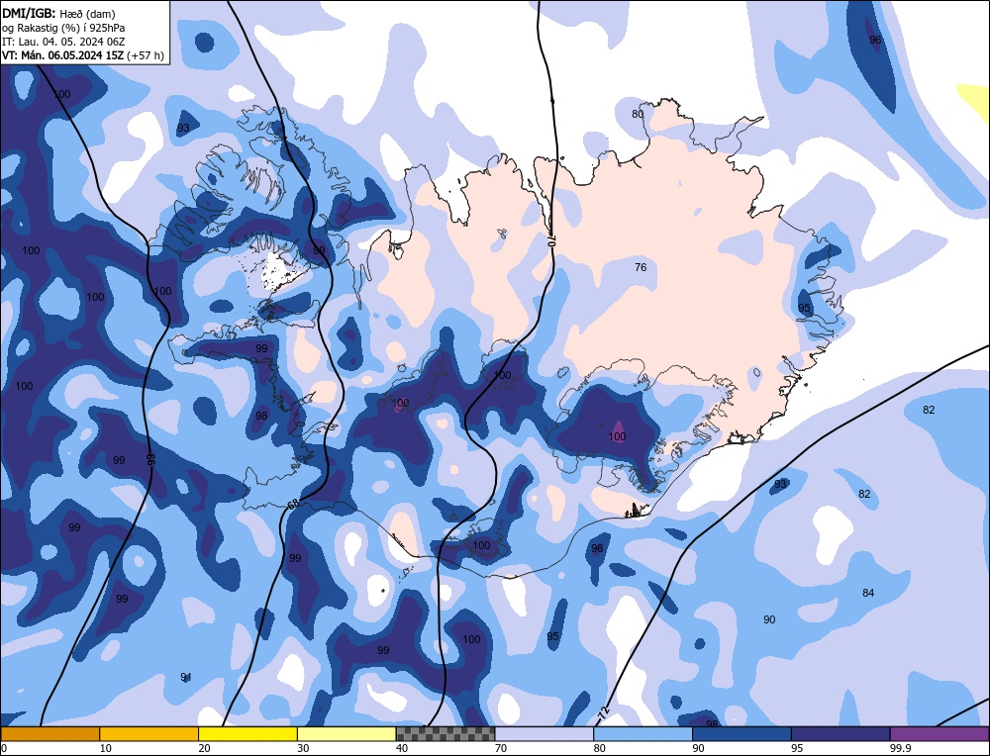Click the "96" value in the northeast dark blue streak
990x756 pixels.
[x=874, y=40]
